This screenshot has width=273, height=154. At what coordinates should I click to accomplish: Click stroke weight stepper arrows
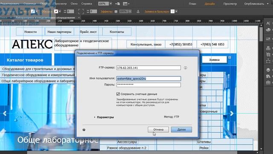[x=65, y=12]
